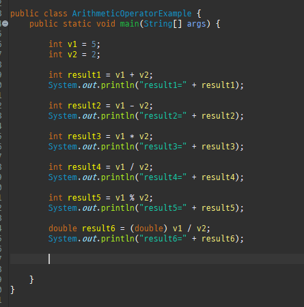Screen dimensions: 304x307
Task: Click the println "result1=" statement
Action: [x=146, y=85]
